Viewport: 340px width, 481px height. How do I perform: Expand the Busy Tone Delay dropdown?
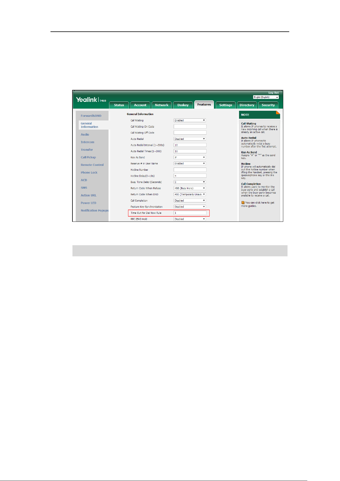(190, 182)
